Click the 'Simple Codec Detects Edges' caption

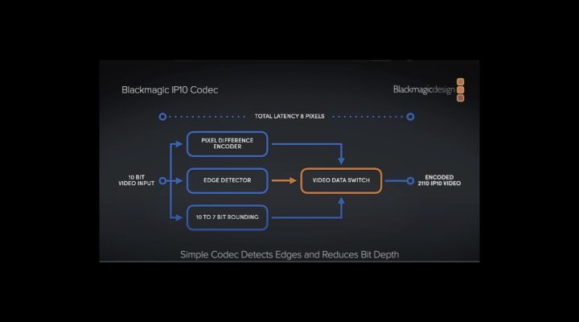point(289,254)
